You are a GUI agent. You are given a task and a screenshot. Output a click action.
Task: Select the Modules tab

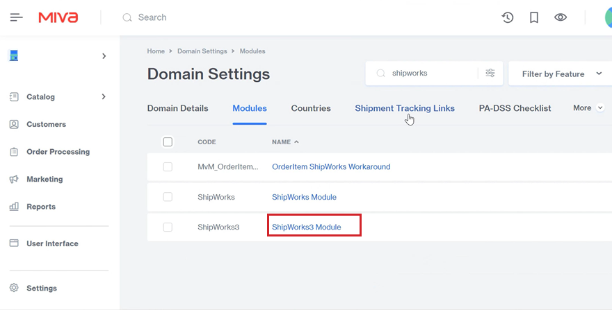click(250, 108)
